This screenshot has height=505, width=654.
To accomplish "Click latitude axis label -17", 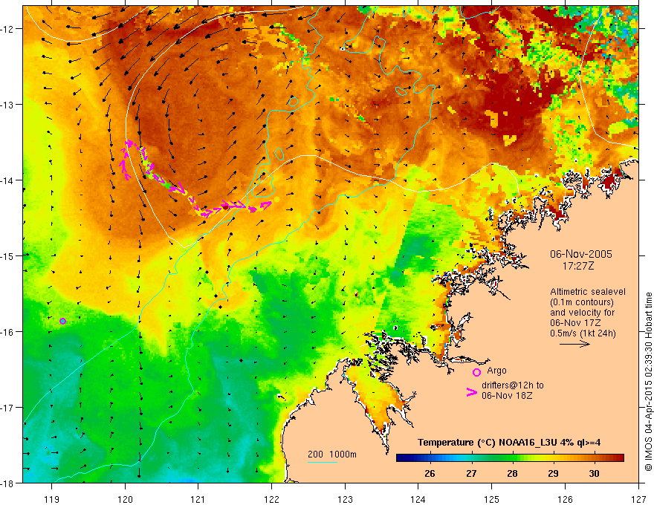I will point(7,408).
